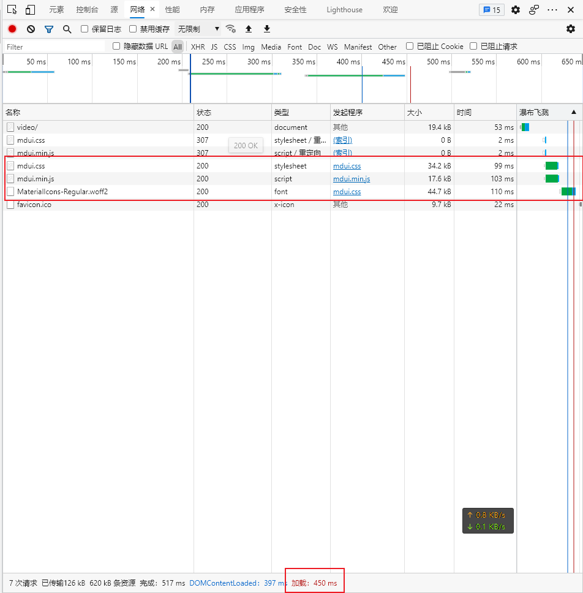The height and width of the screenshot is (593, 583).
Task: Open network conditions wifi icon
Action: point(231,29)
